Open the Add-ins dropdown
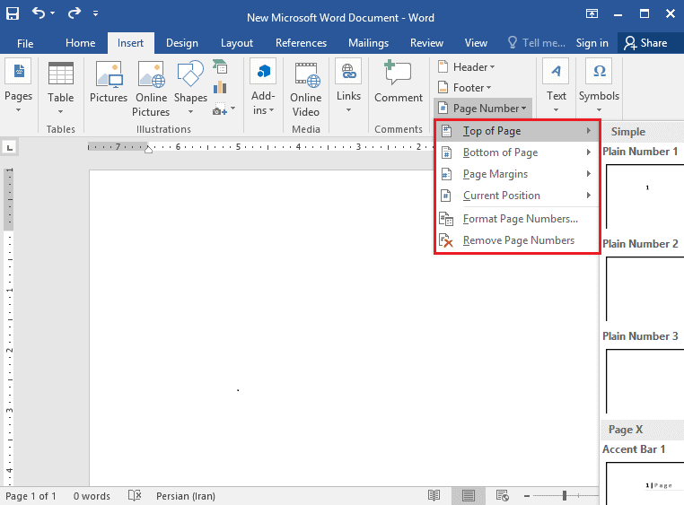 coord(264,87)
